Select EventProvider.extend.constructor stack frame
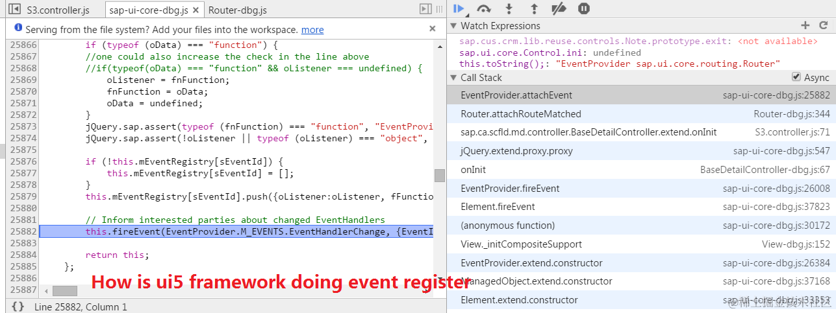The width and height of the screenshot is (836, 313). click(x=641, y=263)
